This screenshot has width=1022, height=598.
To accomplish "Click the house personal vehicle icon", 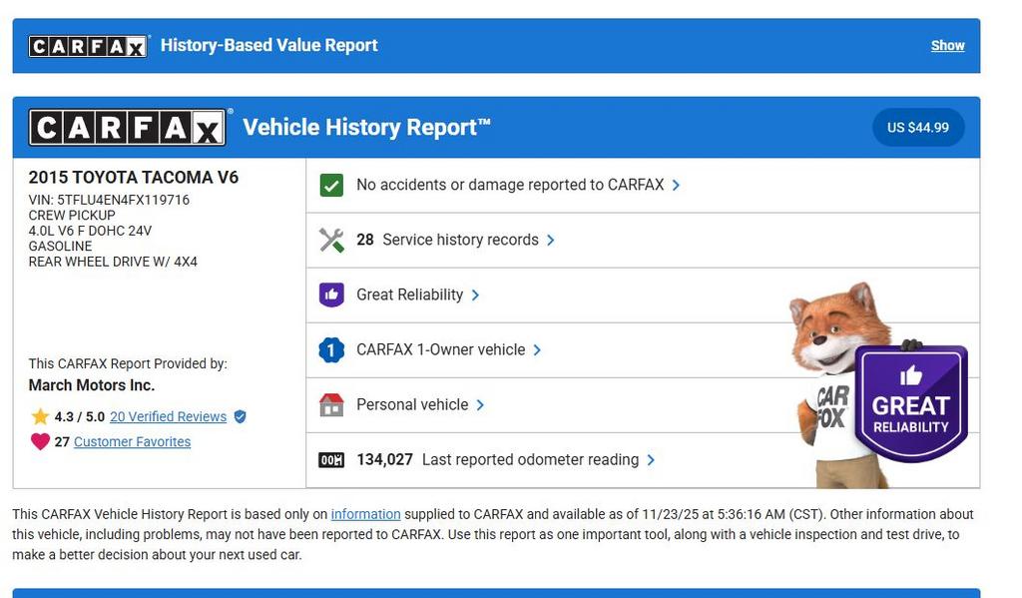I will [331, 405].
